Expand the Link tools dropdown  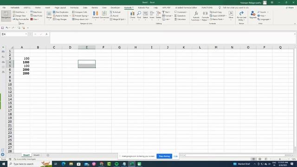tap(166, 19)
